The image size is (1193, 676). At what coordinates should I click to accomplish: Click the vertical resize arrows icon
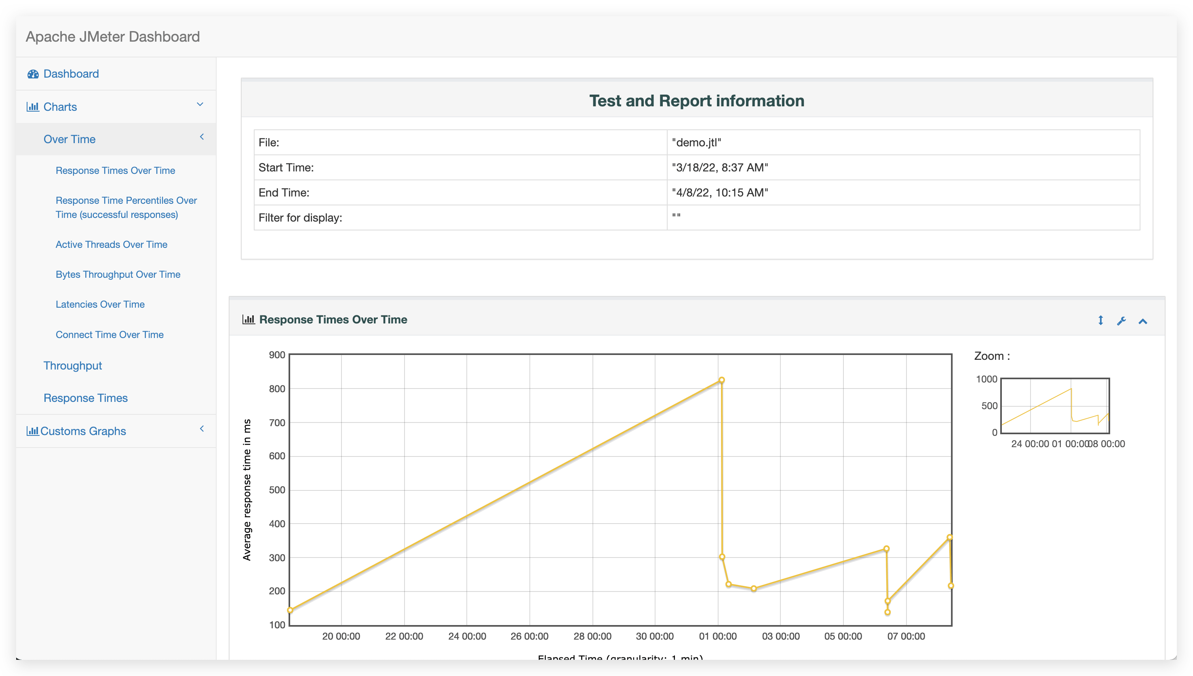coord(1100,320)
